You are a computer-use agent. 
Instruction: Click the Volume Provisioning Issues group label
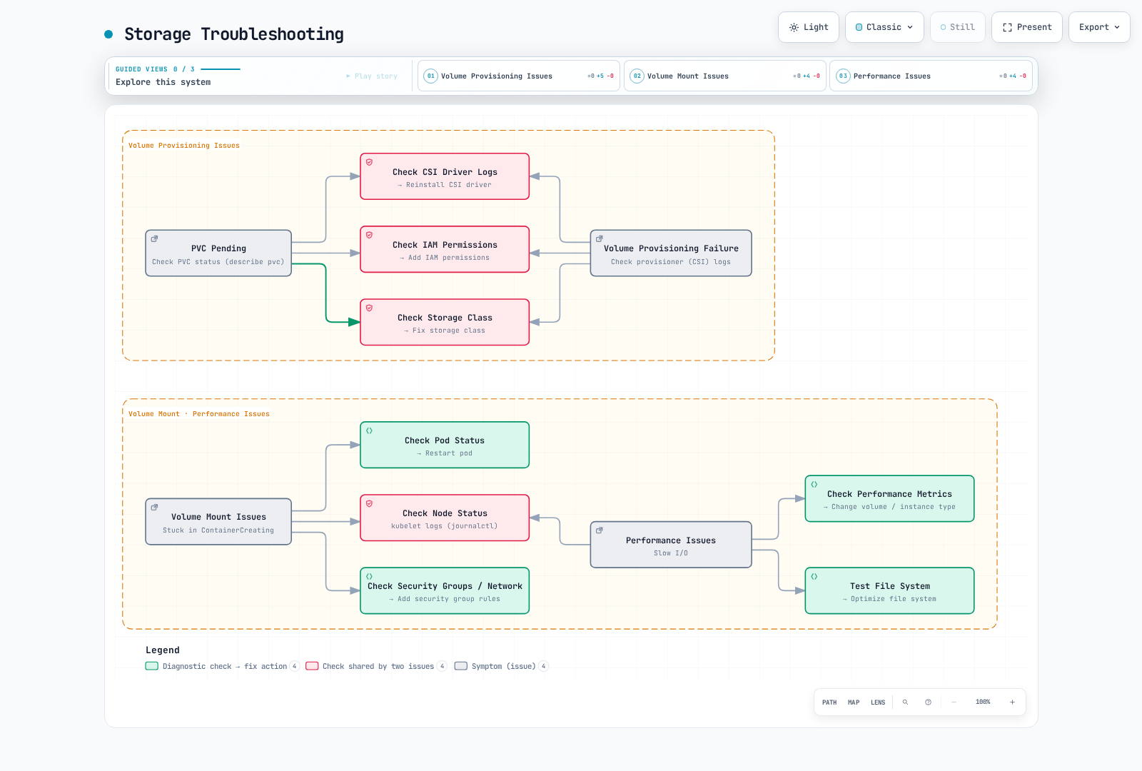[184, 146]
